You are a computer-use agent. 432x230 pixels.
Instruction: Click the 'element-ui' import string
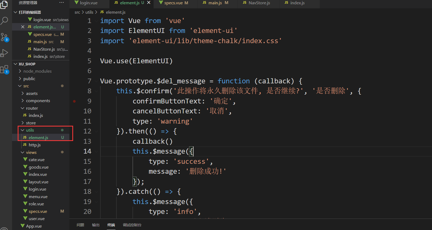tap(213, 31)
